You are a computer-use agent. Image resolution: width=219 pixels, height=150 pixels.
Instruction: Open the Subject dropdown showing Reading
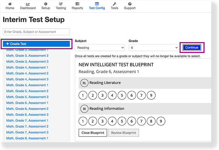[100, 48]
